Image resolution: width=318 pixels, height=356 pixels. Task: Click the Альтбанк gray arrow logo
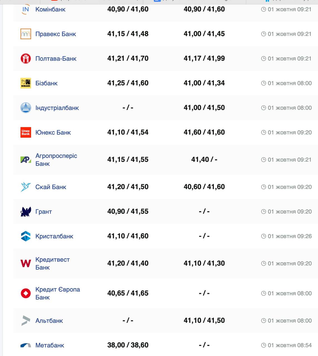(26, 321)
